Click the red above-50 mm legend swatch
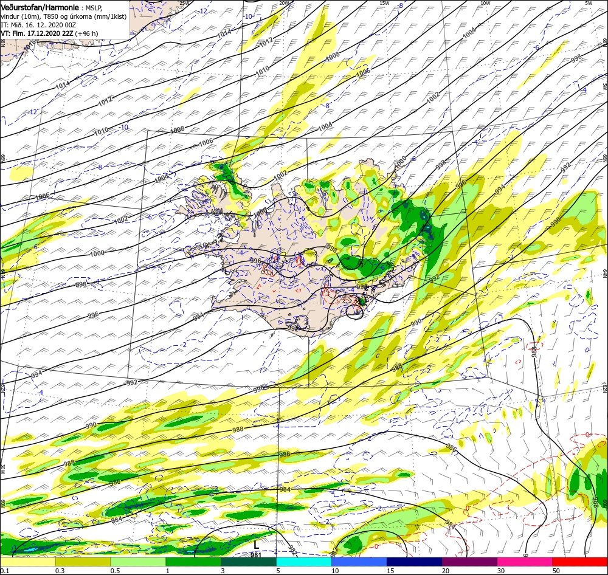 tap(580, 562)
